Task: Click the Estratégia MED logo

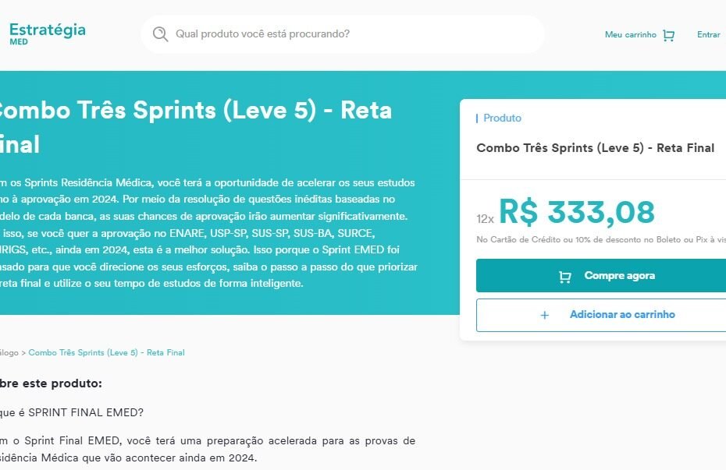Action: coord(47,34)
